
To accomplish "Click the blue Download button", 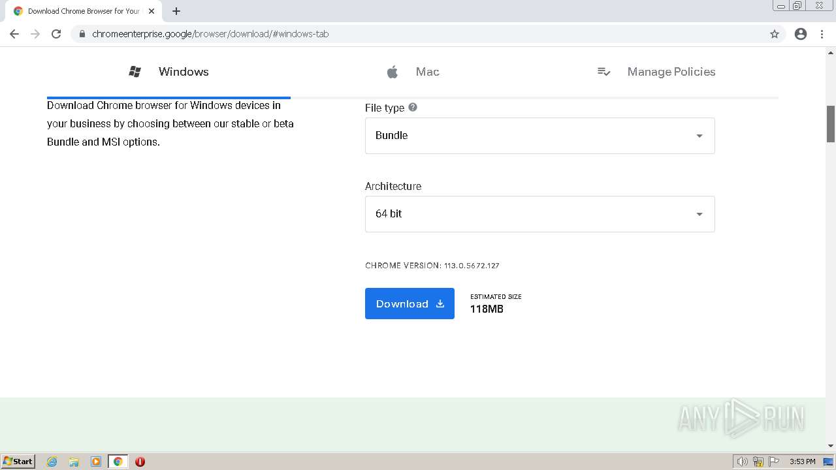I will (x=410, y=304).
